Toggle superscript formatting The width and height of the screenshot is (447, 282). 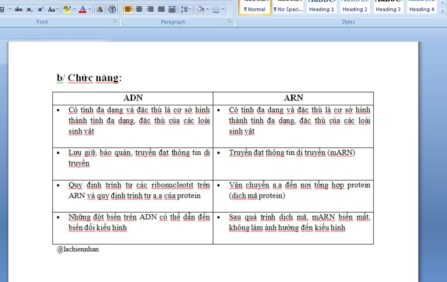[41, 10]
